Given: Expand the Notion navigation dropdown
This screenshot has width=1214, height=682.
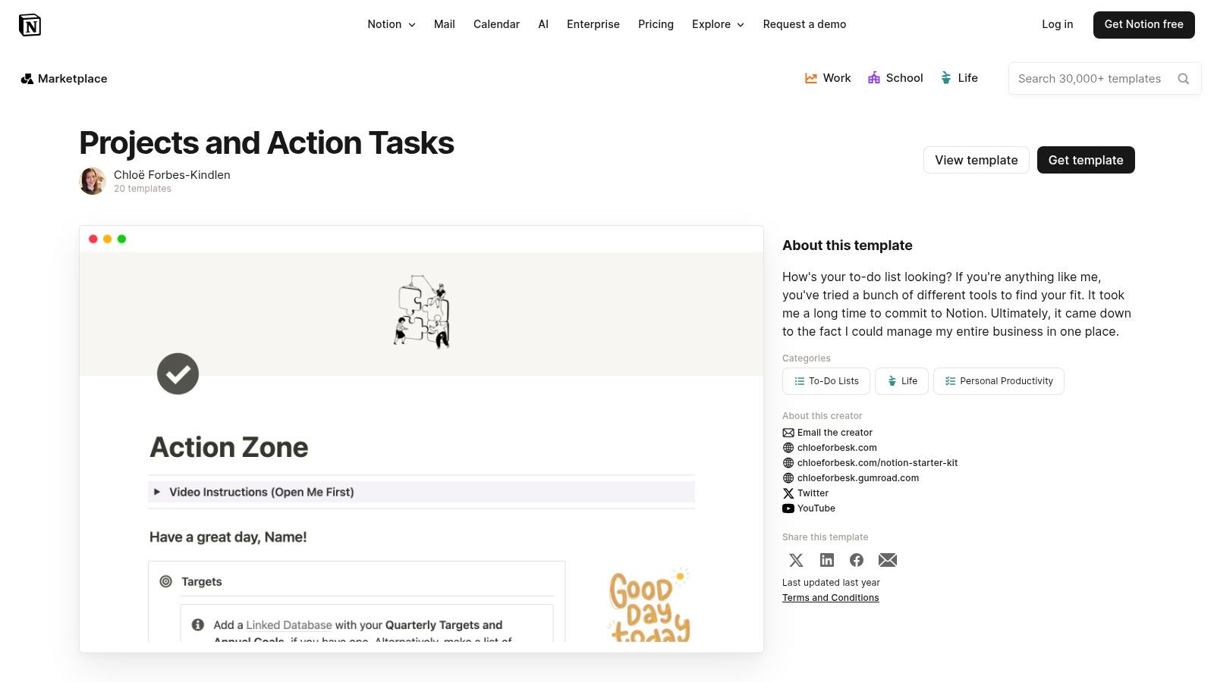Looking at the screenshot, I should coord(391,24).
